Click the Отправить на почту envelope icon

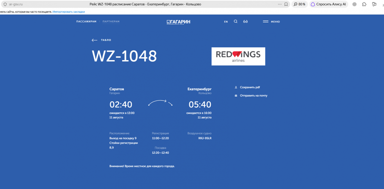[236, 95]
